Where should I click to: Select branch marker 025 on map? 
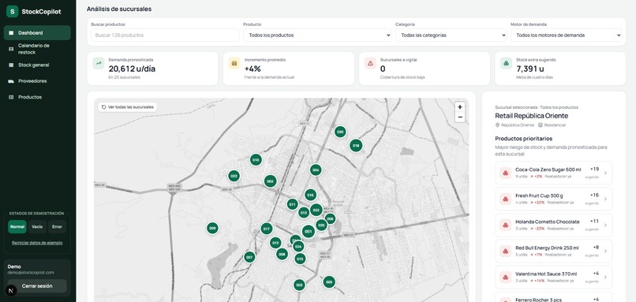321,225
